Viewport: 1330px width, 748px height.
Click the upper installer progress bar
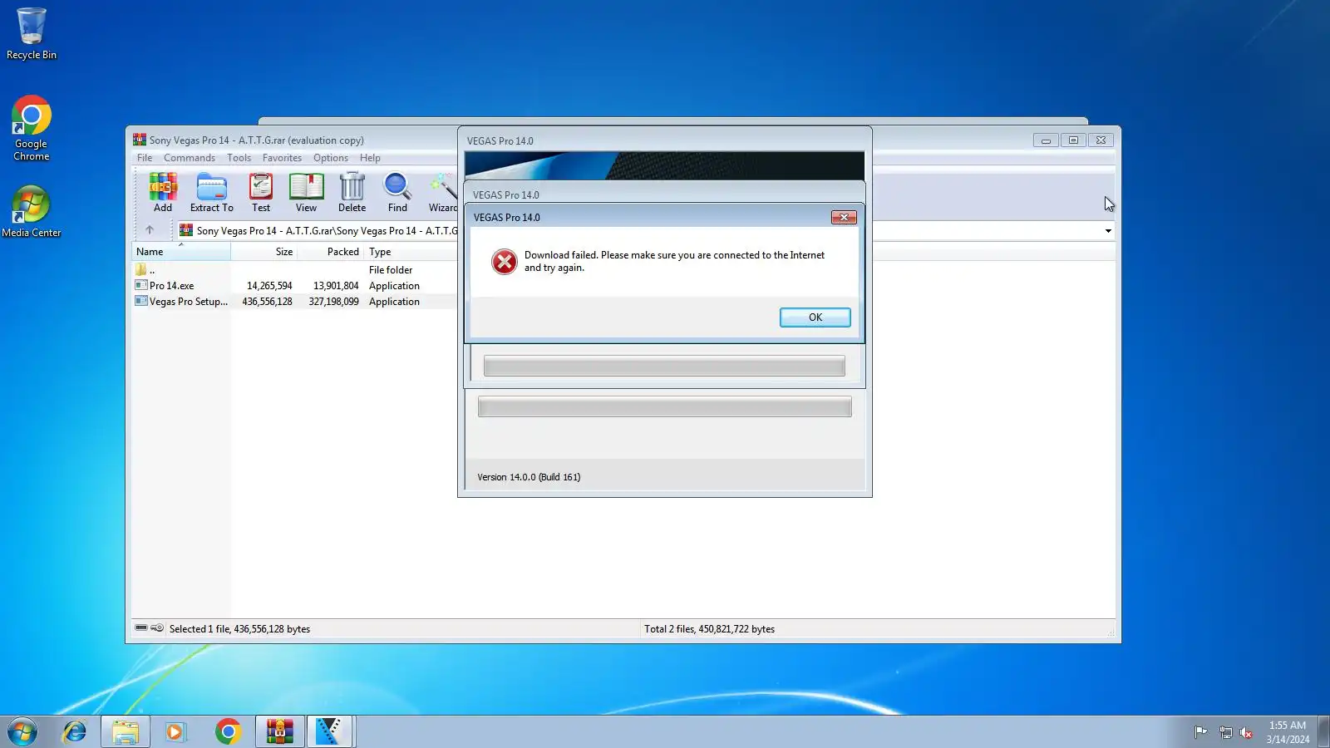tap(664, 366)
